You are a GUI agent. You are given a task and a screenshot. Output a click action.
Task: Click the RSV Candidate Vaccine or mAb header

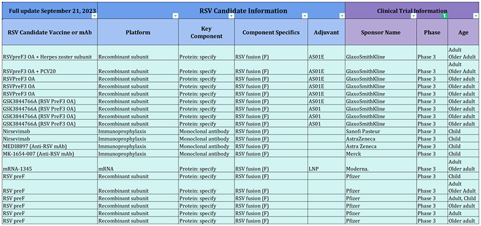(x=50, y=32)
